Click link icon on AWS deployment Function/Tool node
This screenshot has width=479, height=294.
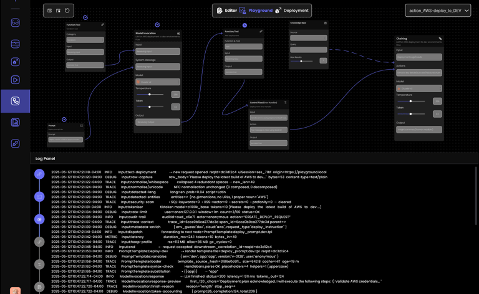pos(261,31)
